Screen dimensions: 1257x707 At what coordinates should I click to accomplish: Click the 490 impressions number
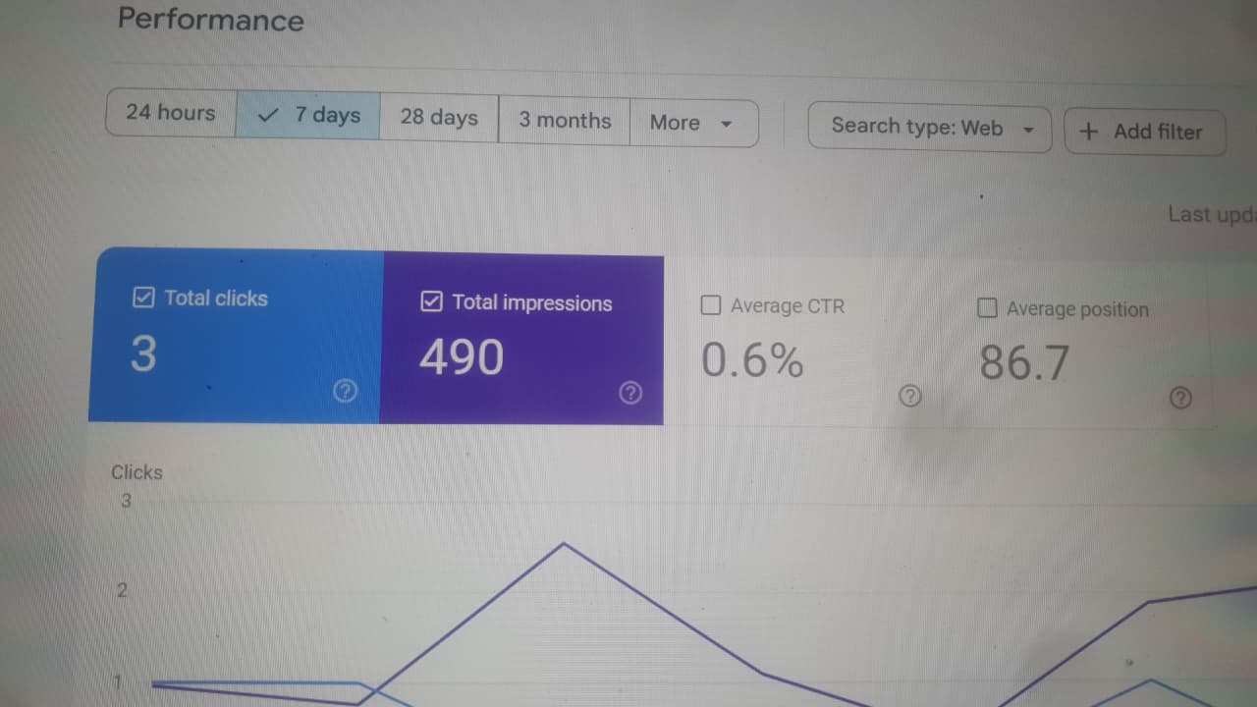pos(461,357)
